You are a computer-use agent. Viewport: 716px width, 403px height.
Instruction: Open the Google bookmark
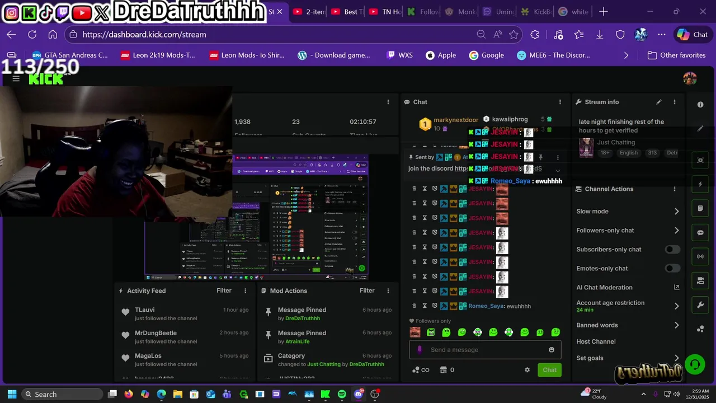pos(487,55)
